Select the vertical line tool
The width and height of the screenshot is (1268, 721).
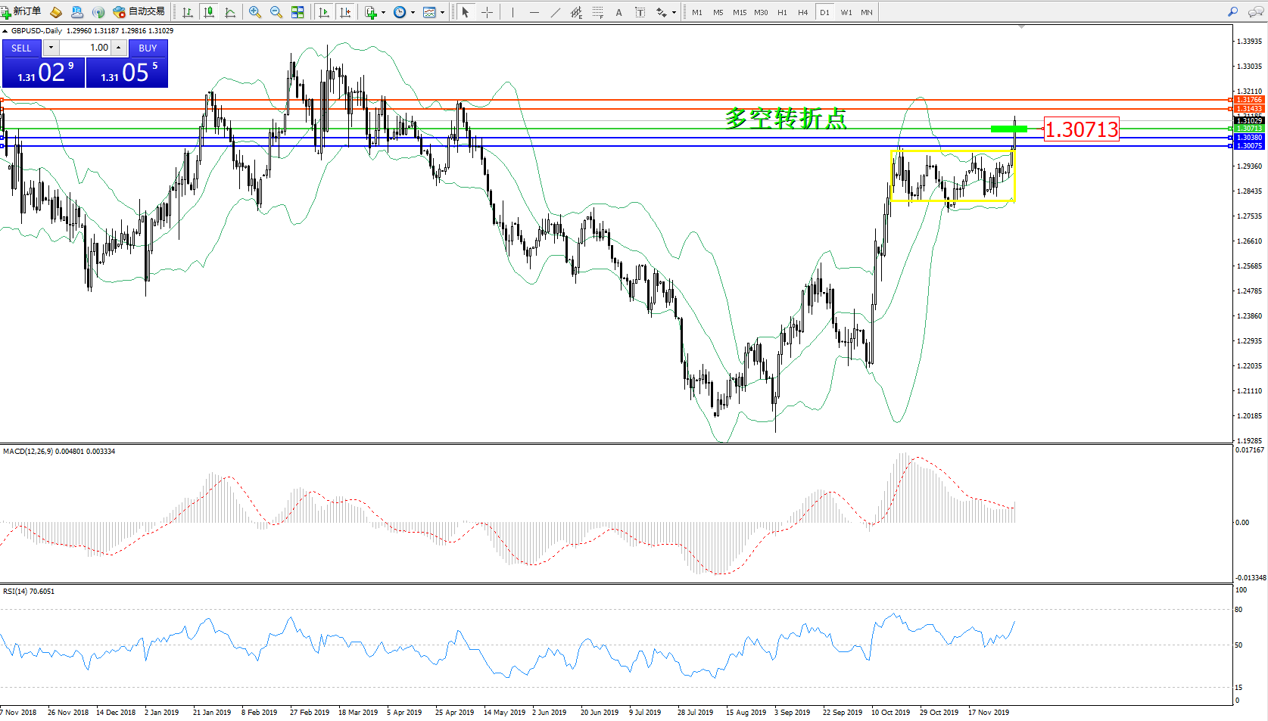click(x=512, y=12)
